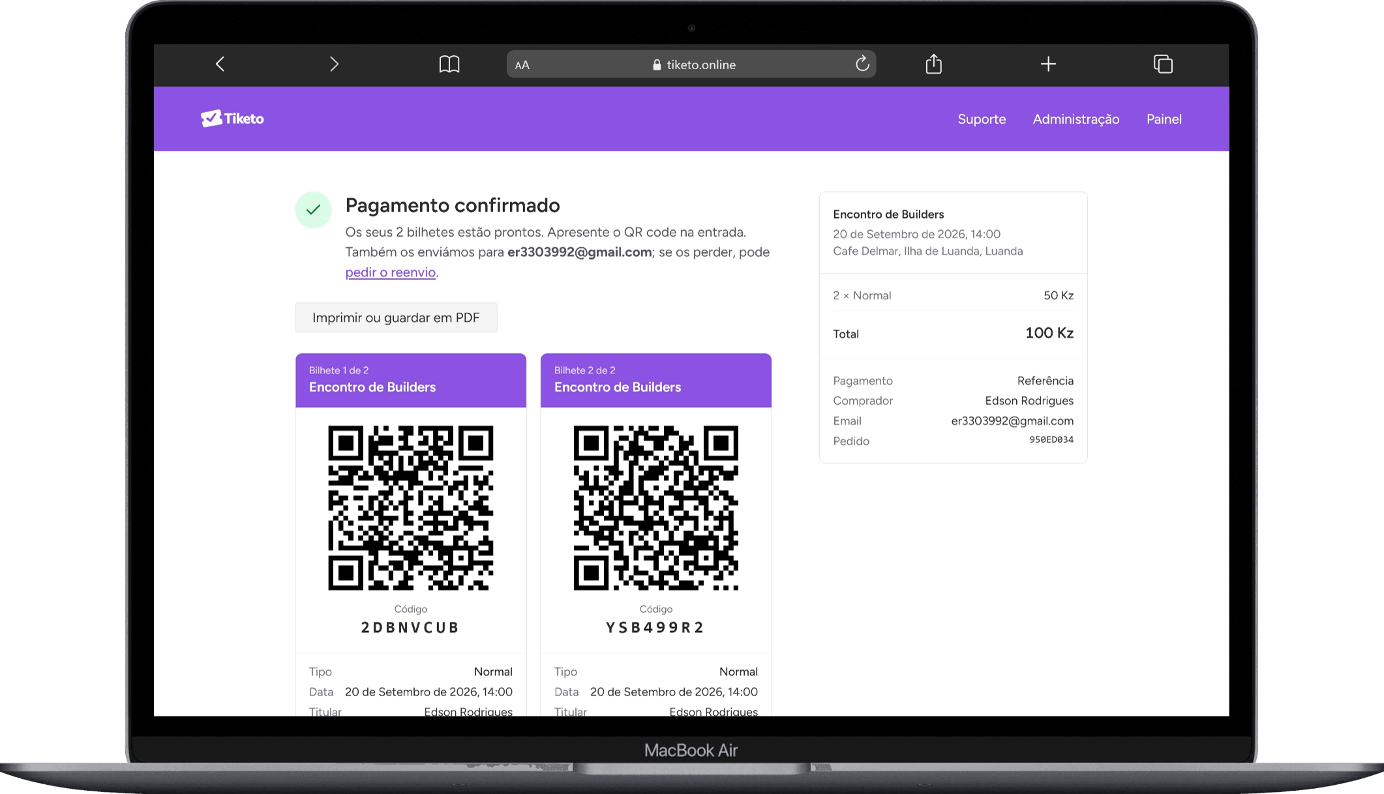1384x794 pixels.
Task: Click the Encontro de Builders summary title
Action: [x=888, y=214]
